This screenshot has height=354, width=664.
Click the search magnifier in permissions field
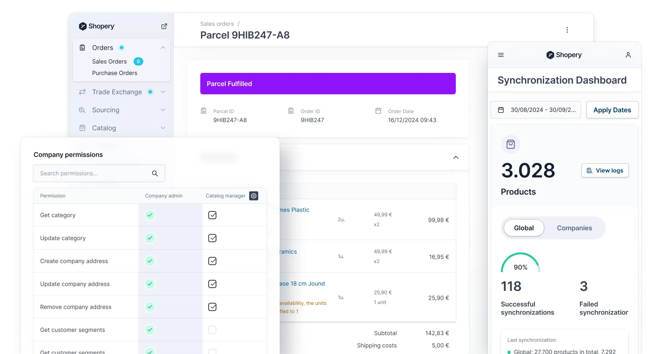click(155, 173)
